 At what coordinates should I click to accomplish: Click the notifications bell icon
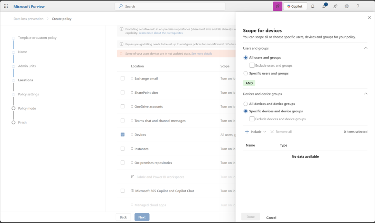click(x=313, y=6)
